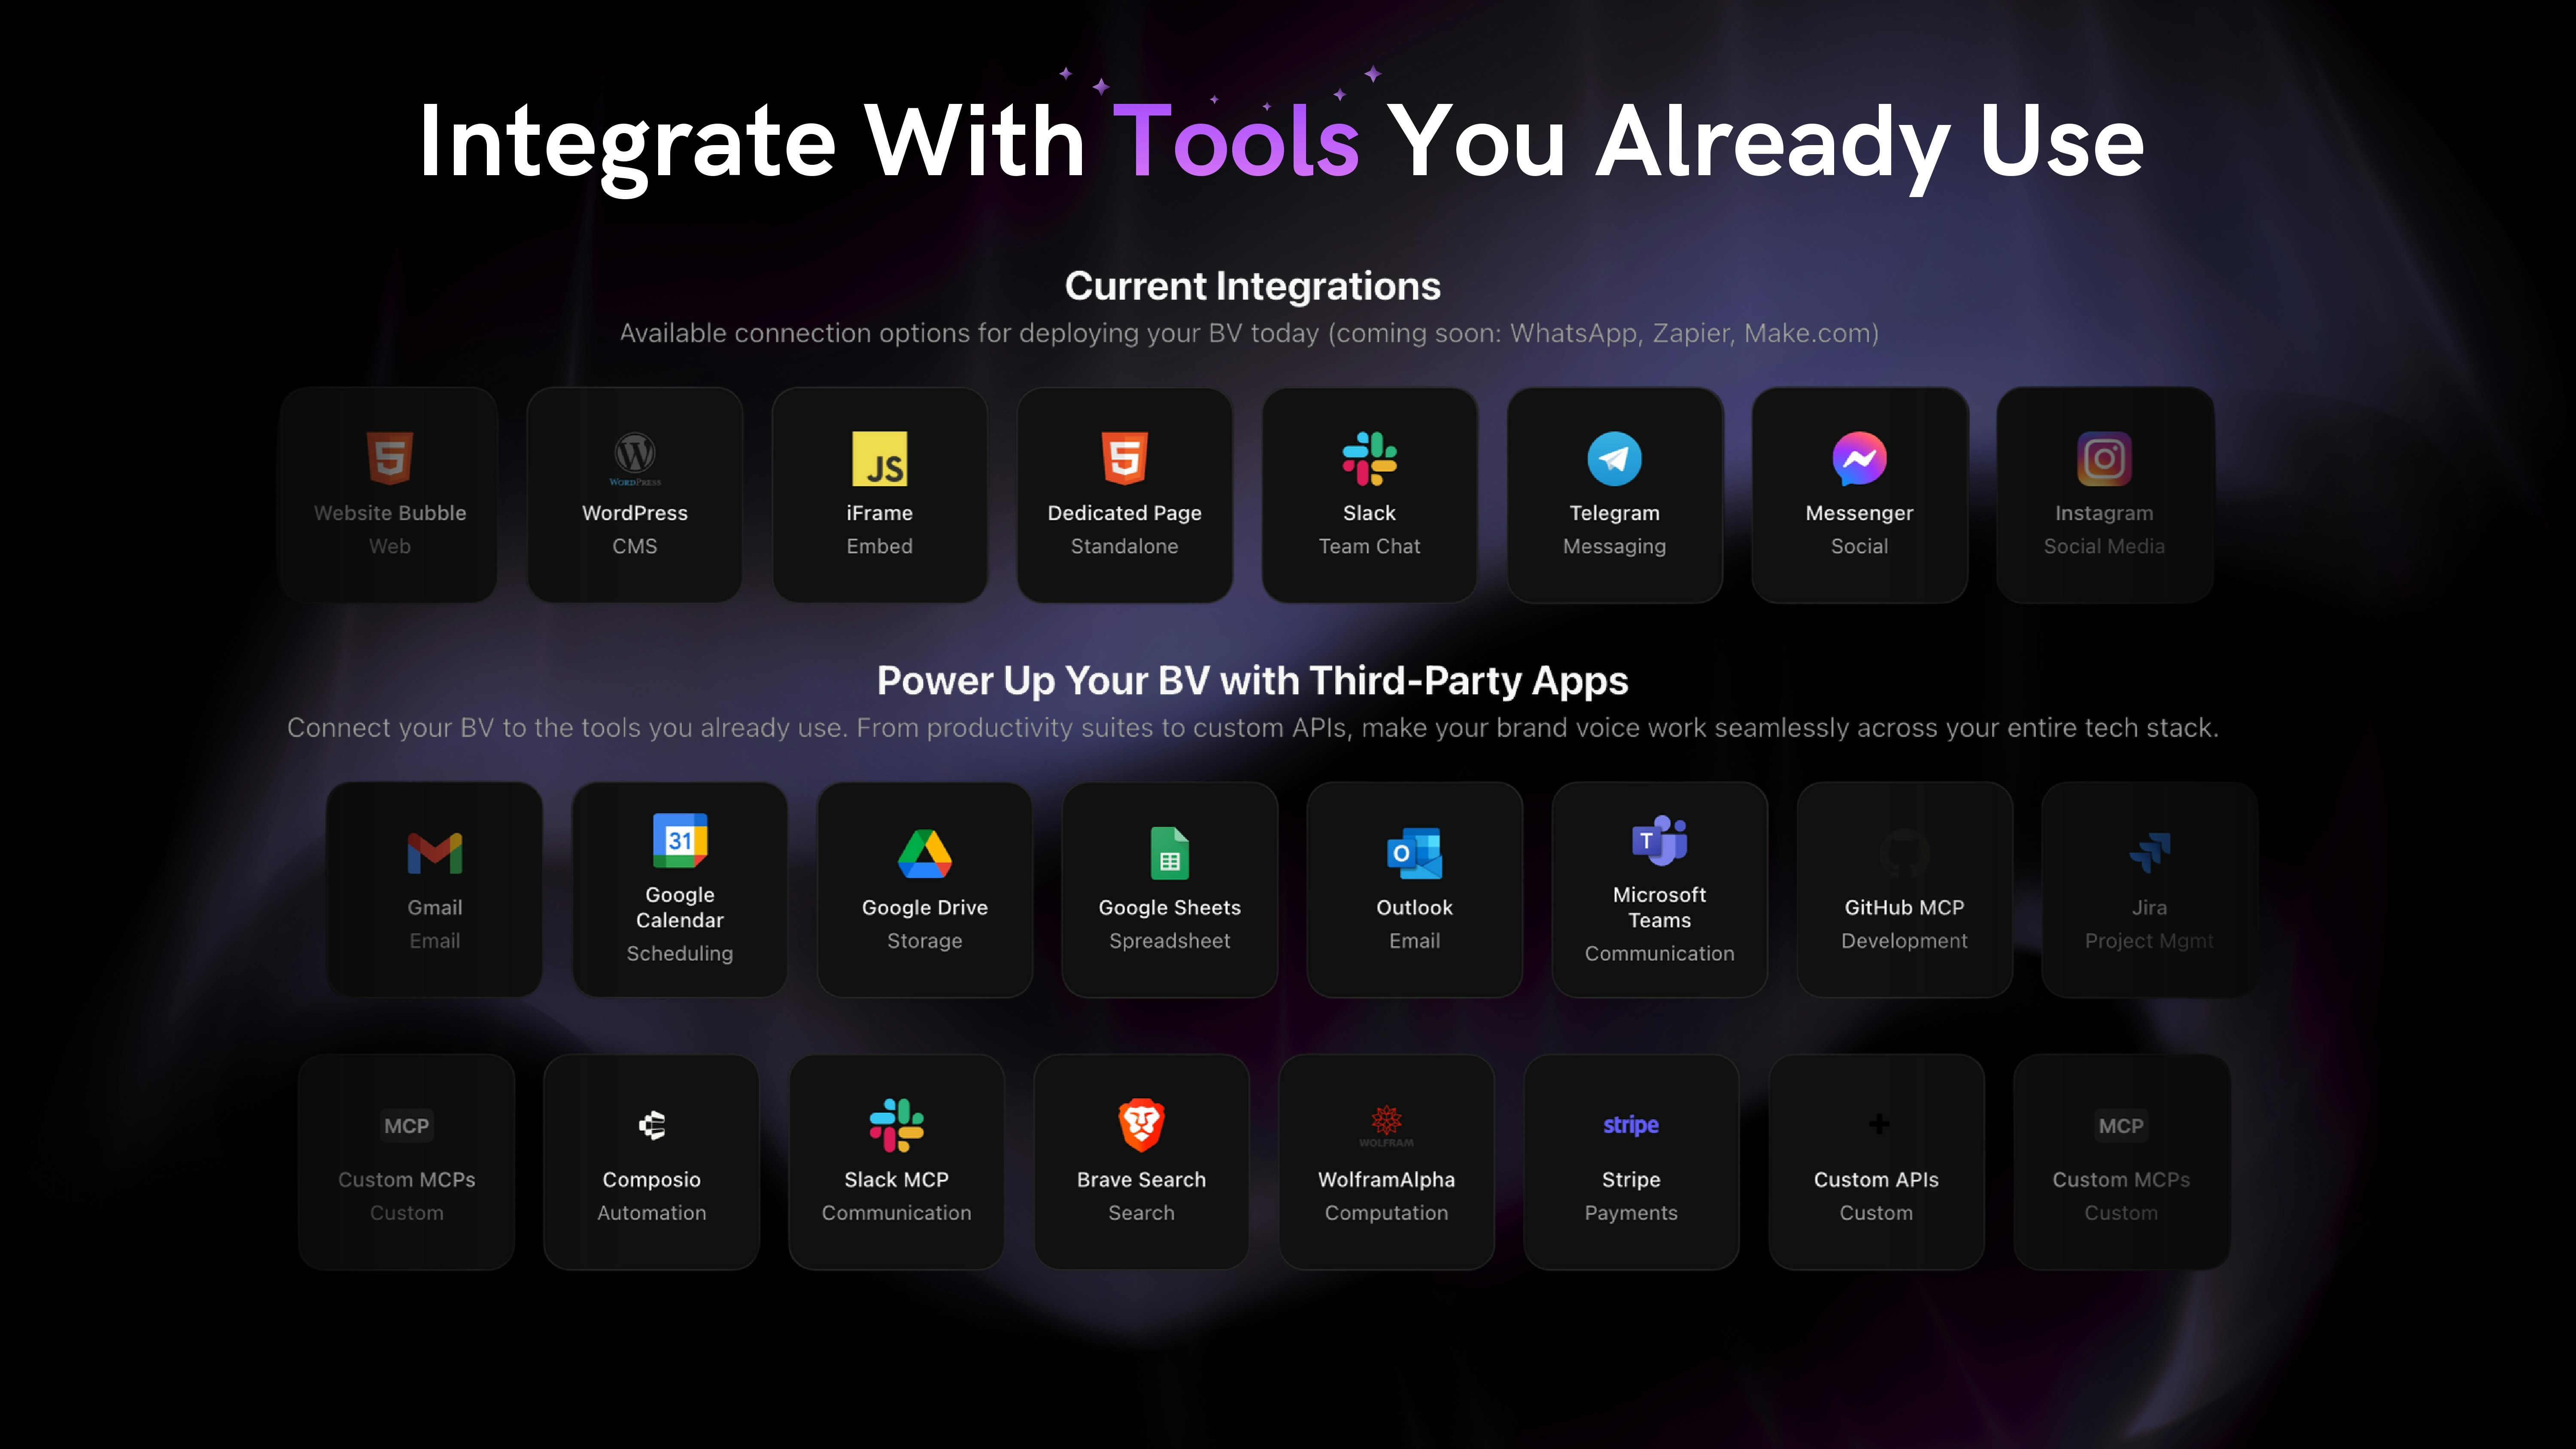2576x1449 pixels.
Task: Select the "Microsoft Teams" title
Action: pyautogui.click(x=1660, y=908)
